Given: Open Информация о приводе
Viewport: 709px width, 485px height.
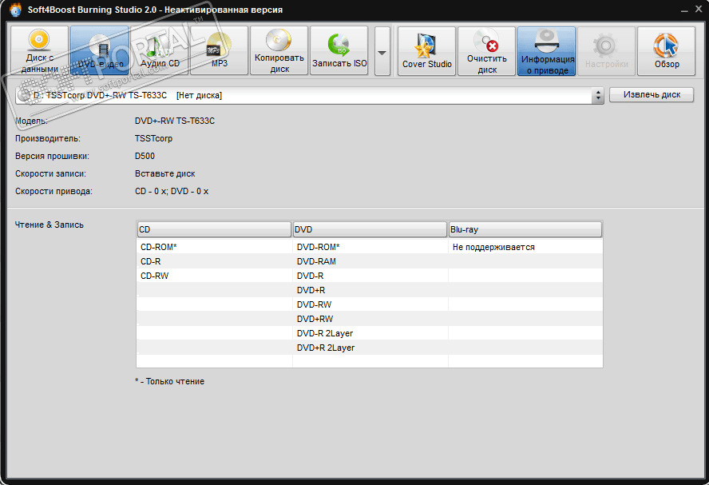Looking at the screenshot, I should 547,51.
